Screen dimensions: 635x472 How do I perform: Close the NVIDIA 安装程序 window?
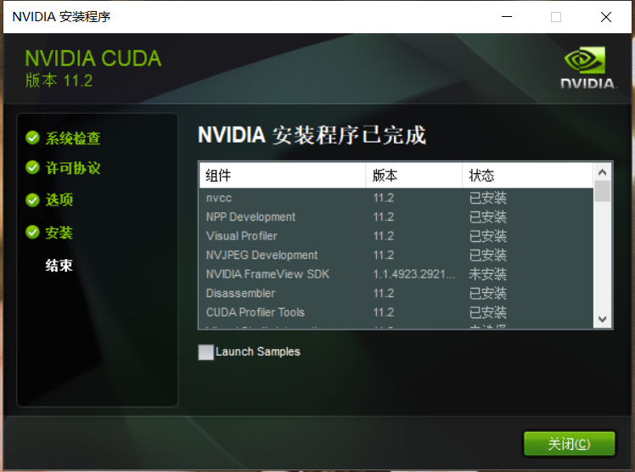pos(606,17)
